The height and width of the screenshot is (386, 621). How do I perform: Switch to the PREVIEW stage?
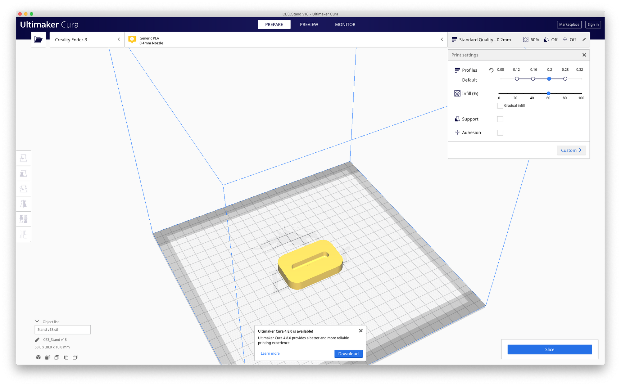point(309,24)
